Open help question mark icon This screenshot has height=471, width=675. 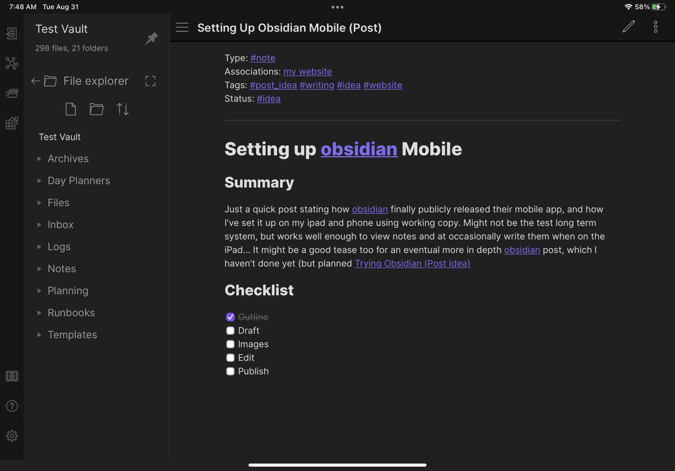[12, 406]
